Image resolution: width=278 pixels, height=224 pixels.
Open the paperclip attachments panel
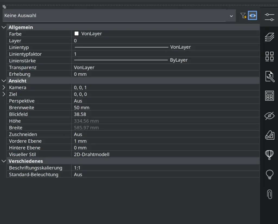click(x=270, y=194)
